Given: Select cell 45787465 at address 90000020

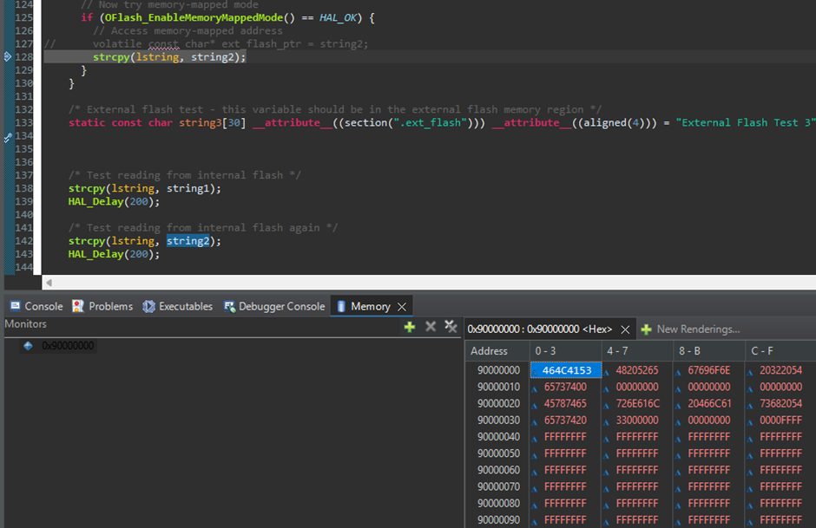Looking at the screenshot, I should pyautogui.click(x=565, y=404).
